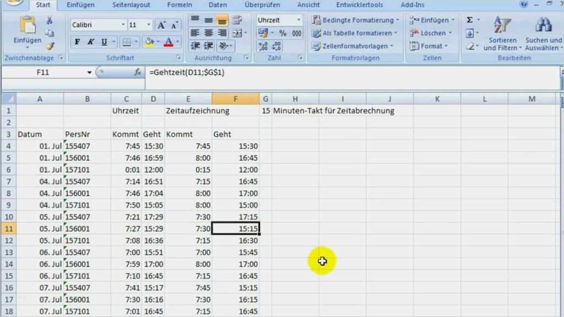Viewport: 564px width, 317px height.
Task: Open the Uhrzeit number format dropdown
Action: point(297,19)
